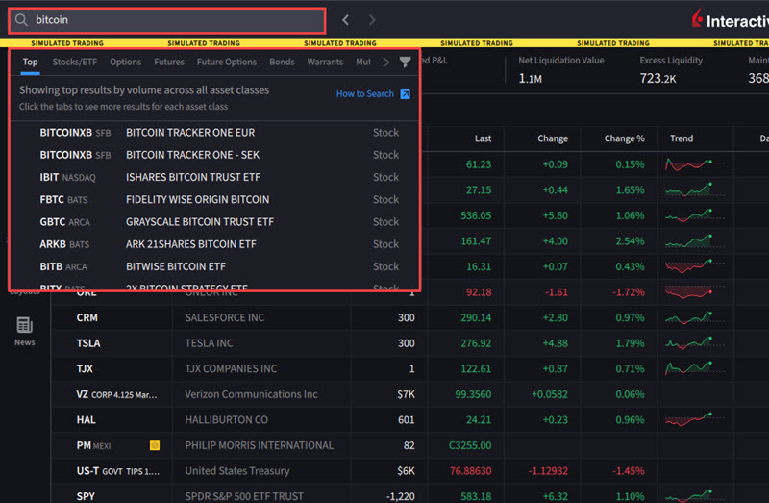The width and height of the screenshot is (769, 503).
Task: Select IBIT iShares Bitcoin Trust ETF result
Action: pyautogui.click(x=215, y=177)
